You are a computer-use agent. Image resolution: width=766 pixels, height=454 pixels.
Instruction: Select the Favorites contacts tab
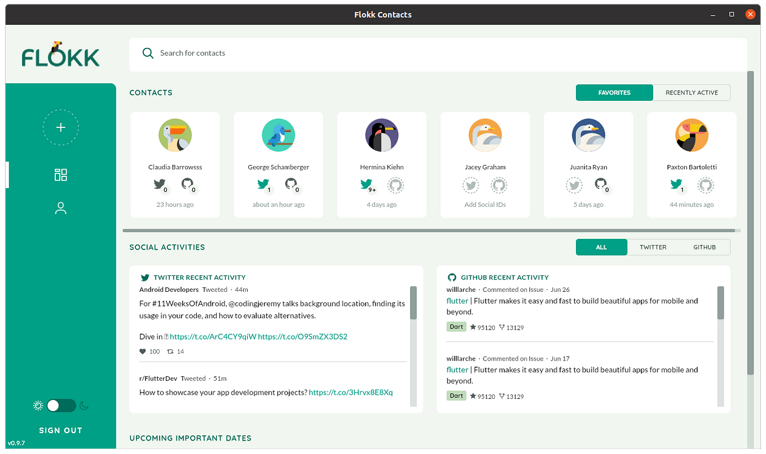[x=614, y=93]
